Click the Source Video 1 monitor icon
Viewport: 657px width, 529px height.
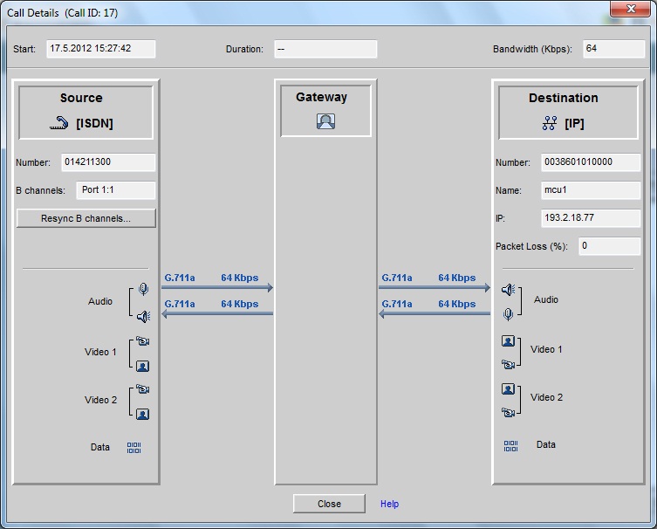coord(142,367)
